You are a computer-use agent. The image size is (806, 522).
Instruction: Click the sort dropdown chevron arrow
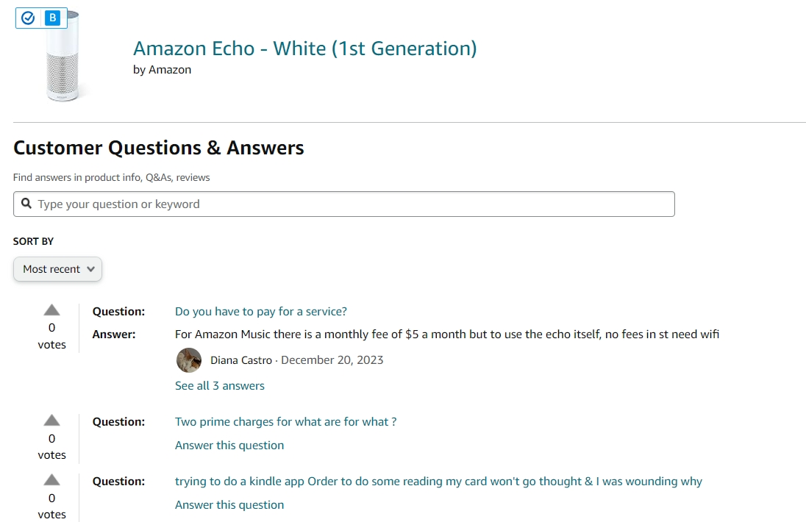91,269
